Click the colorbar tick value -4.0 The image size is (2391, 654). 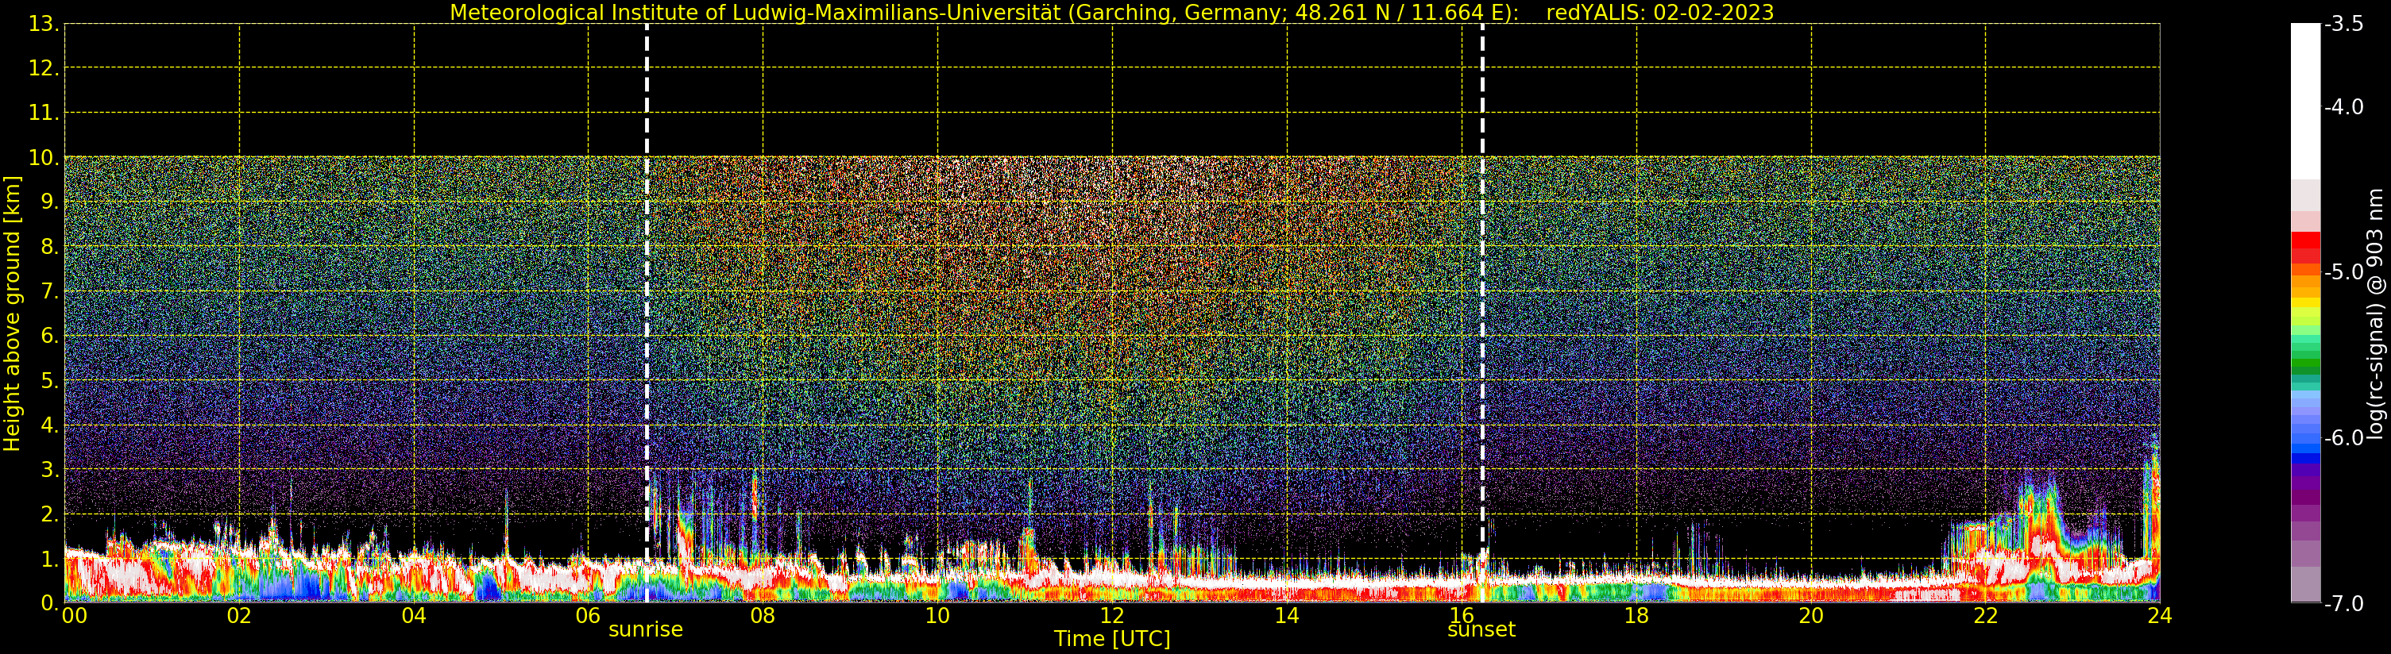tap(2343, 108)
